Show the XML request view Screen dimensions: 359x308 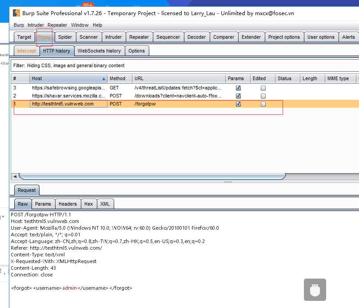coord(105,204)
